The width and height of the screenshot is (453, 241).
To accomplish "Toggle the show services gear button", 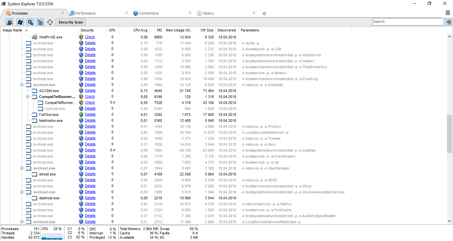I will pos(30,22).
